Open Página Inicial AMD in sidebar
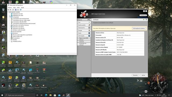This screenshot has width=172, height=97. pos(84,38)
